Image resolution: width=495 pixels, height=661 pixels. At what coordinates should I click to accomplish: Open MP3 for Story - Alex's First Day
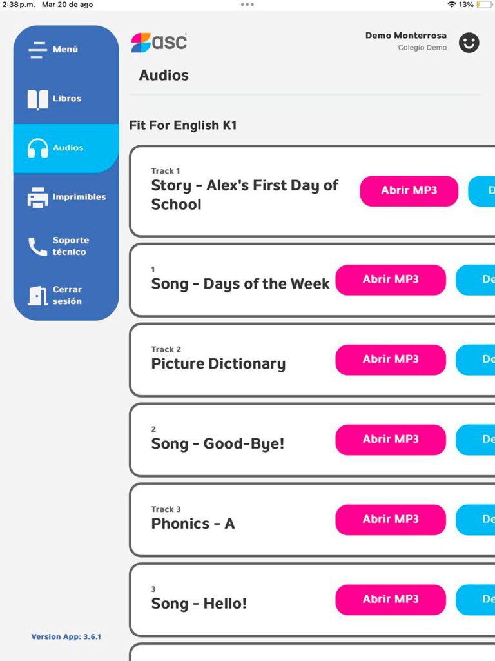[x=409, y=191]
